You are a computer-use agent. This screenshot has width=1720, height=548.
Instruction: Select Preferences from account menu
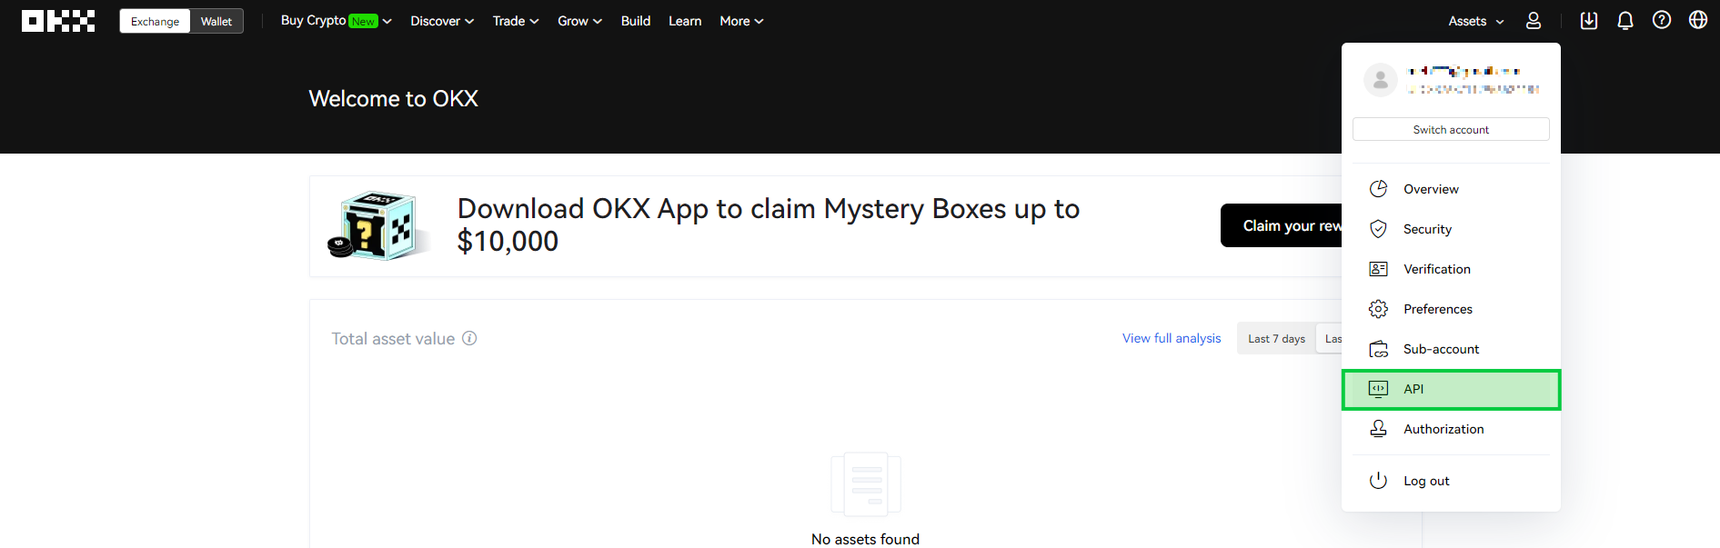point(1451,309)
